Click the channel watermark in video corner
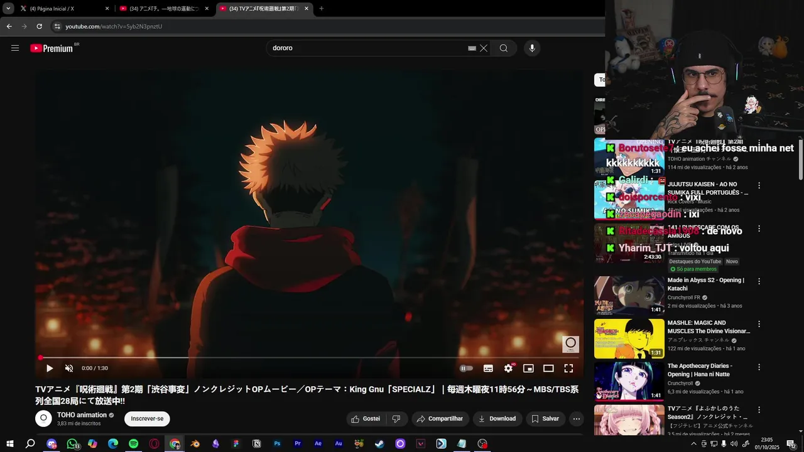Viewport: 804px width, 452px height. pyautogui.click(x=570, y=343)
